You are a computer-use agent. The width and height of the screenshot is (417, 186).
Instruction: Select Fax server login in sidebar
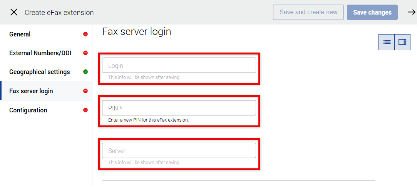point(31,91)
